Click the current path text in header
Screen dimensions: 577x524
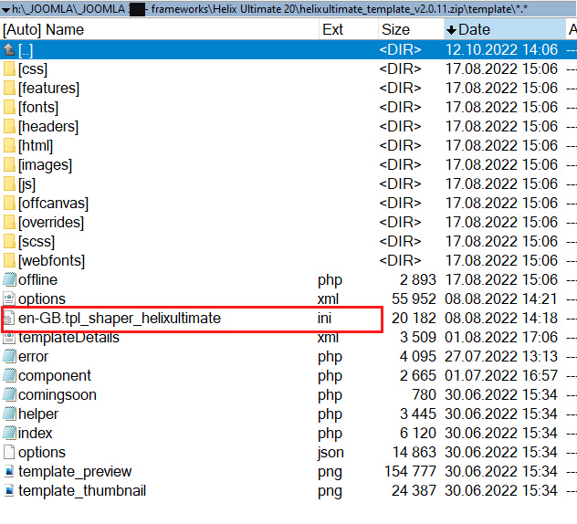pyautogui.click(x=269, y=9)
